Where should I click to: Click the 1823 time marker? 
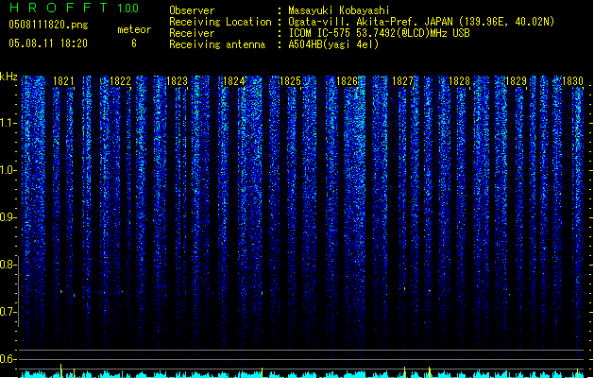pos(177,81)
